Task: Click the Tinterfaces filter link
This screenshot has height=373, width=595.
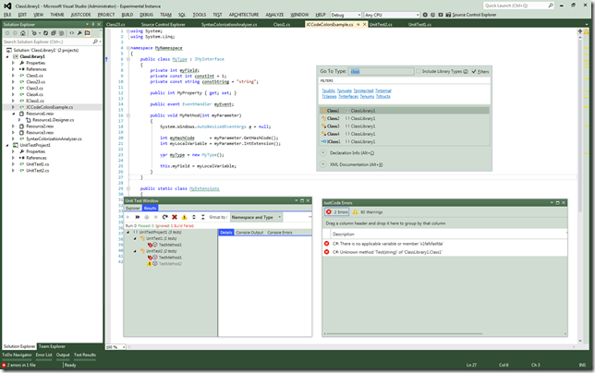Action: point(349,96)
